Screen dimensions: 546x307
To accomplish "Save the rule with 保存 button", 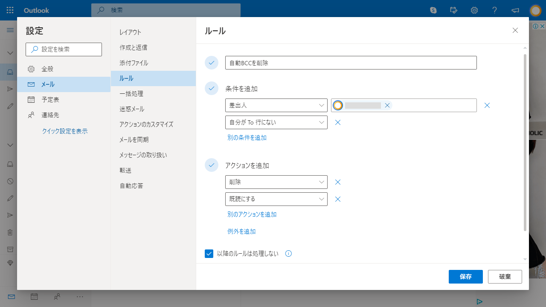I will coord(465,276).
